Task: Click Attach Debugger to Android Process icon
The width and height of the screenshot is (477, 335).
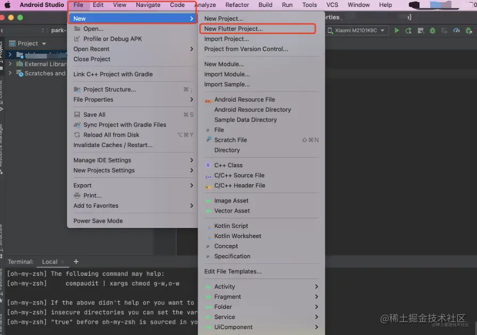Action: pyautogui.click(x=469, y=30)
